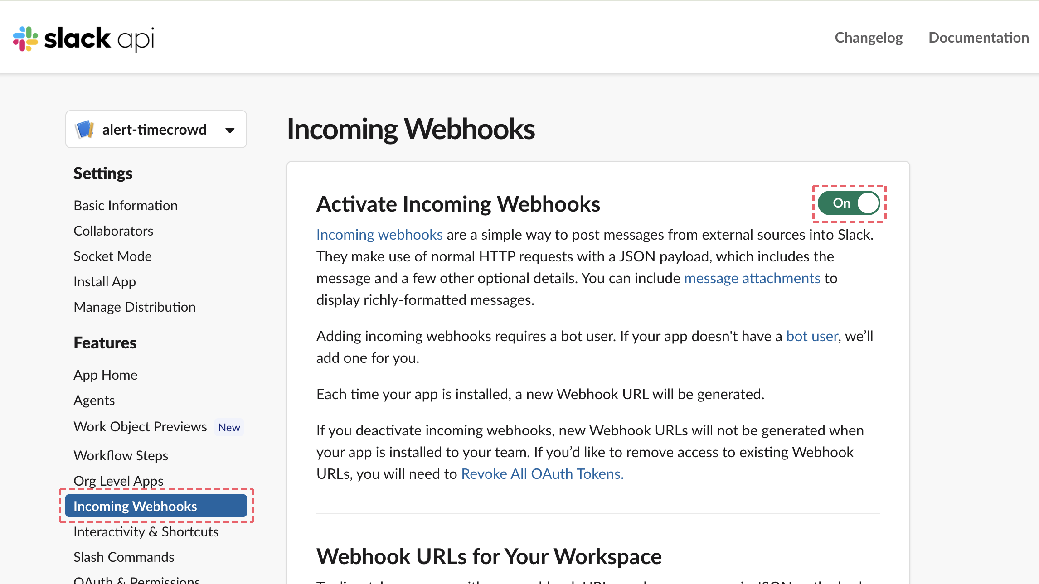
Task: Select Socket Mode in the sidebar
Action: tap(112, 256)
